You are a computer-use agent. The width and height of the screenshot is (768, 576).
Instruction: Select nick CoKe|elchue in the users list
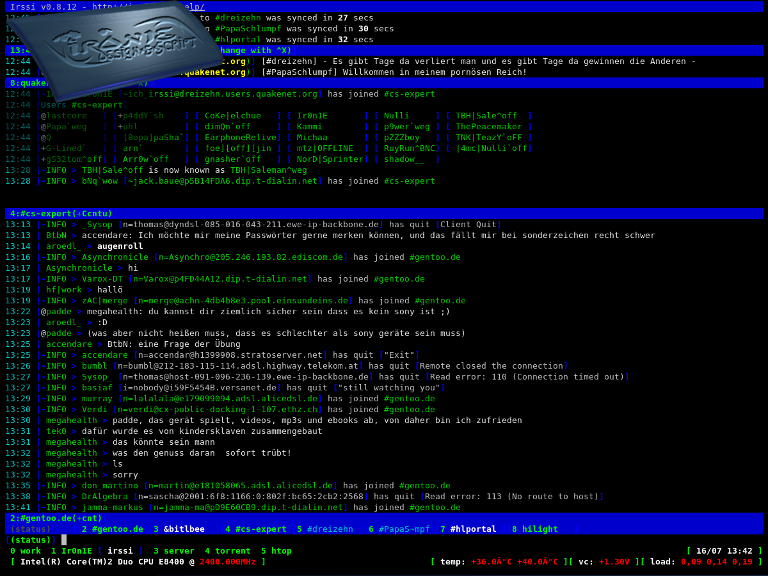(233, 116)
